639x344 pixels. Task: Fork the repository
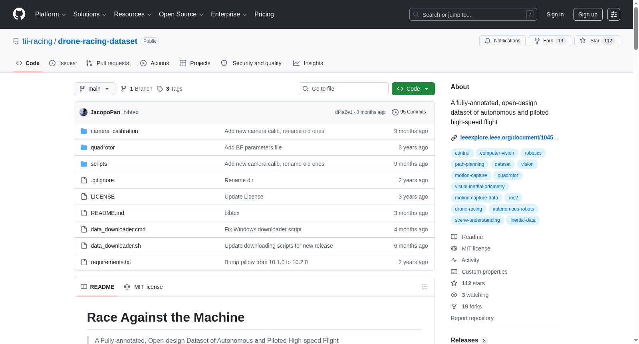pos(550,41)
